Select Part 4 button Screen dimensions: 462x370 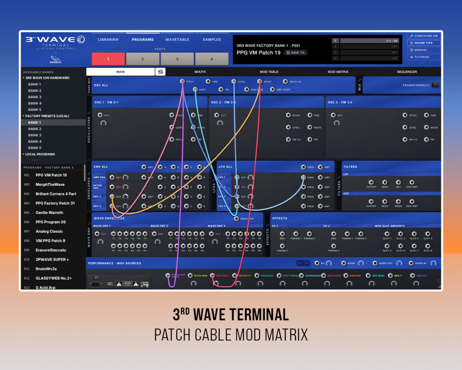point(212,59)
